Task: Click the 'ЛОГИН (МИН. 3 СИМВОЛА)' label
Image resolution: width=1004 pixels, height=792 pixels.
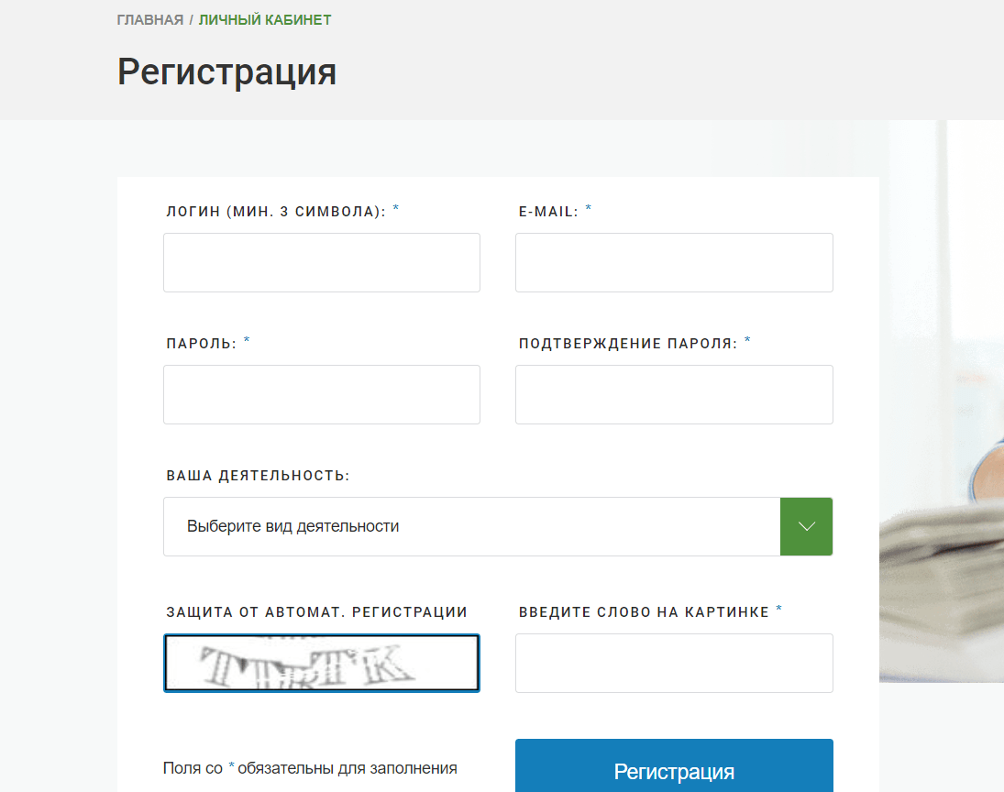Action: click(276, 212)
